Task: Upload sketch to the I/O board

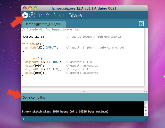Action: tap(61, 15)
